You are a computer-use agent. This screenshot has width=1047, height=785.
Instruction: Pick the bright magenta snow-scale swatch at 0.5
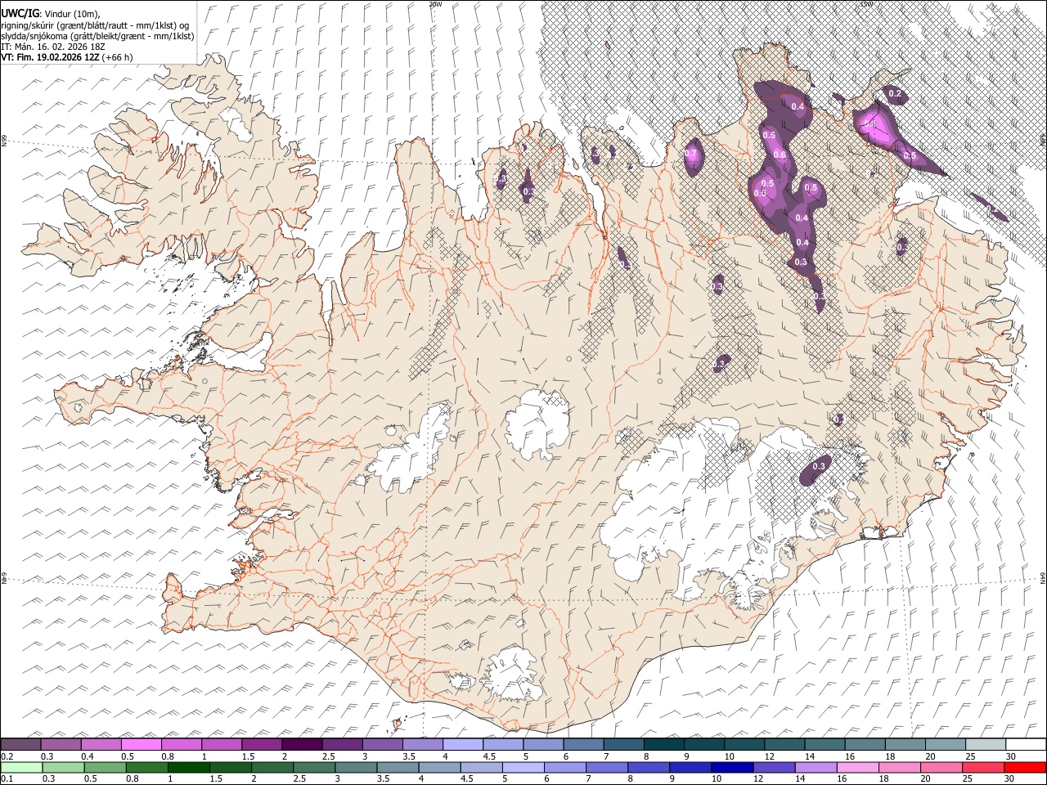pos(141,744)
